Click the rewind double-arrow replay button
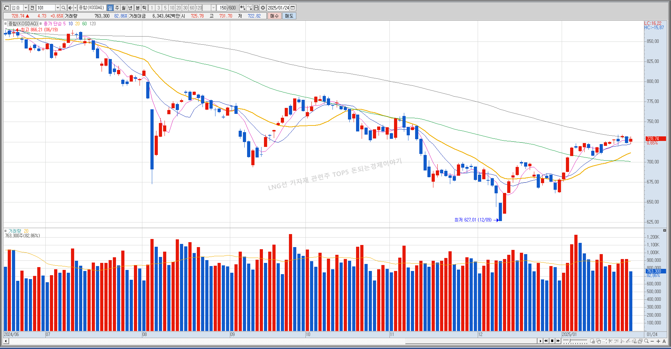Screen dimensions: 671x349 tap(546, 341)
